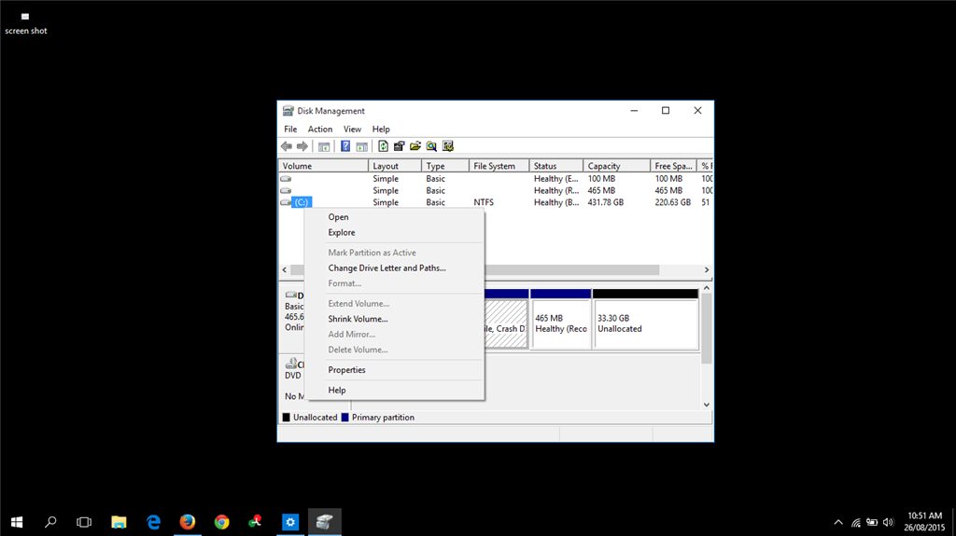The image size is (956, 536).
Task: Open the View menu
Action: tap(352, 130)
